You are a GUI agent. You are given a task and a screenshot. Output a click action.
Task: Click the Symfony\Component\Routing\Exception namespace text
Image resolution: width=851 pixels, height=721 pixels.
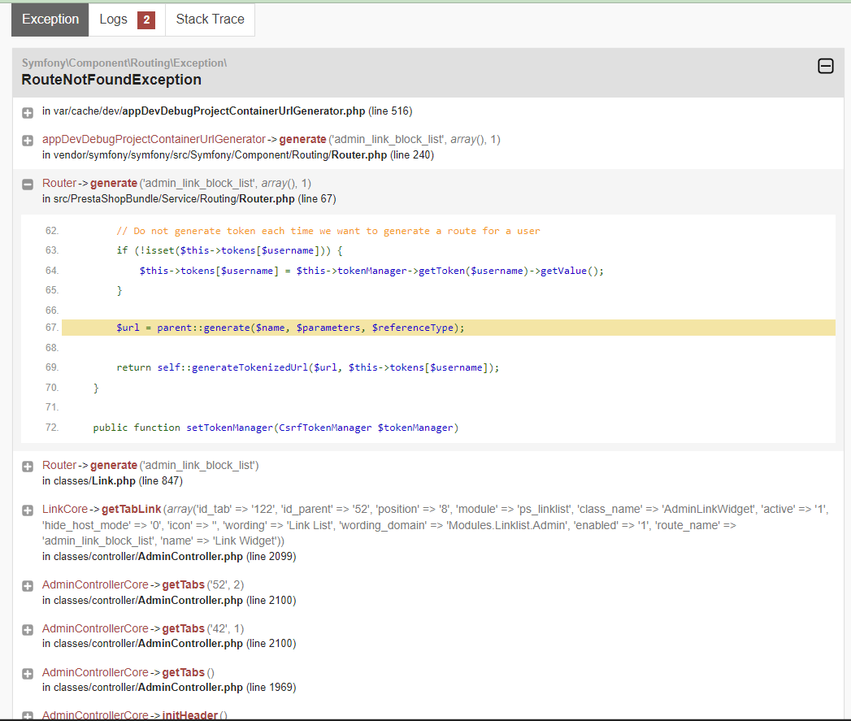(124, 63)
